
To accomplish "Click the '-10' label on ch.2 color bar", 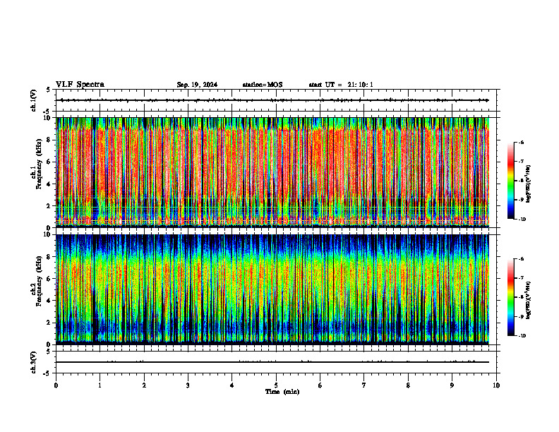I will click(521, 336).
